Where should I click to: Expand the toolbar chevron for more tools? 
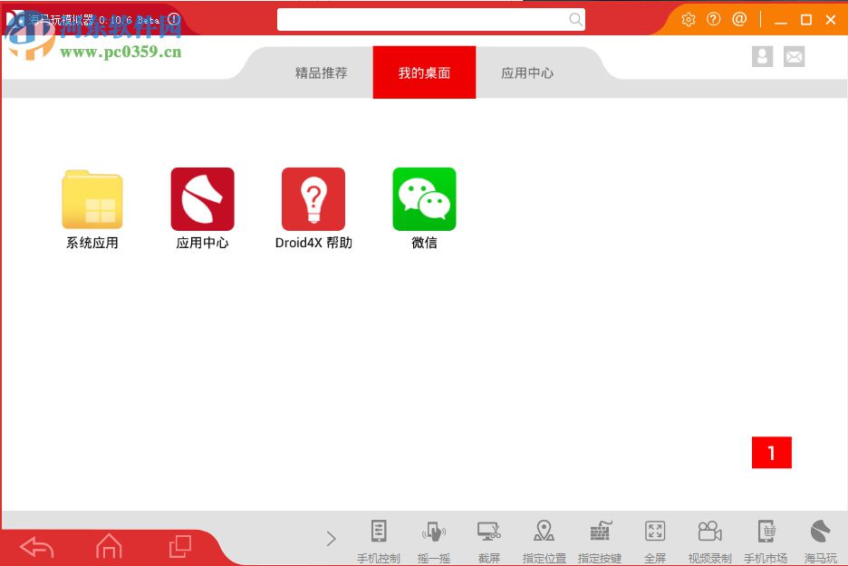(331, 538)
